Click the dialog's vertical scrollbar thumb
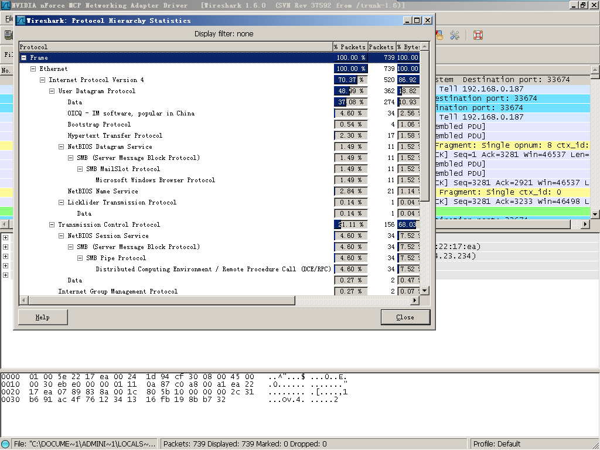 click(424, 126)
